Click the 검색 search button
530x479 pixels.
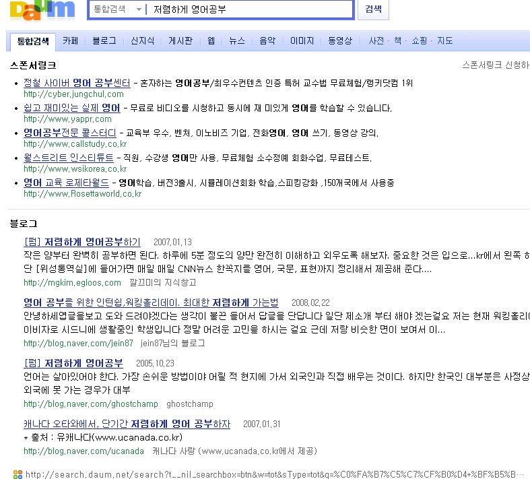(x=373, y=9)
